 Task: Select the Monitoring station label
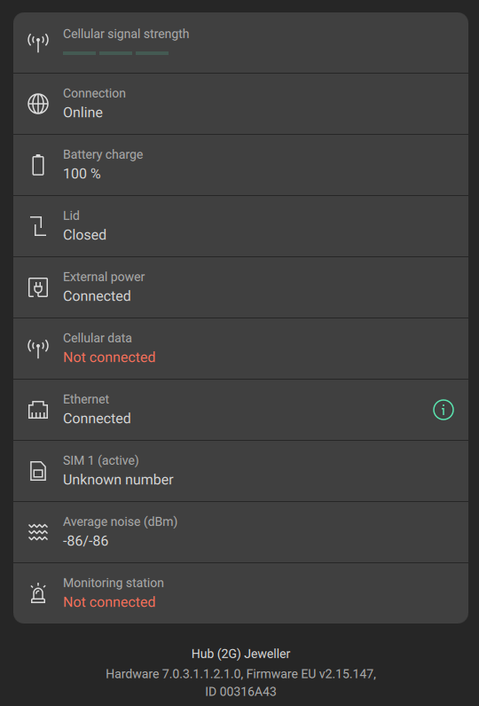(114, 583)
